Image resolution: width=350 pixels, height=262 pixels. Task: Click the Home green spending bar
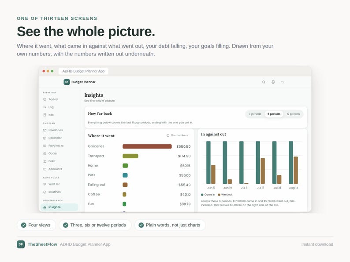point(125,166)
